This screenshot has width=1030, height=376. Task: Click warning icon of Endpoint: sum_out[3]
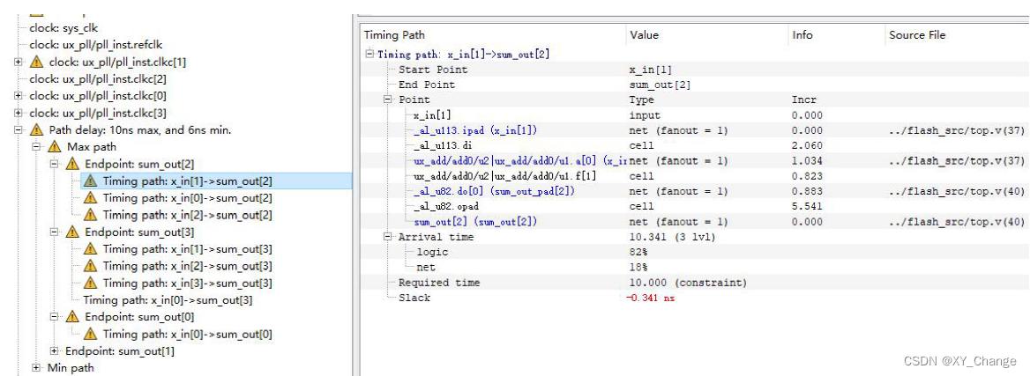(x=71, y=232)
